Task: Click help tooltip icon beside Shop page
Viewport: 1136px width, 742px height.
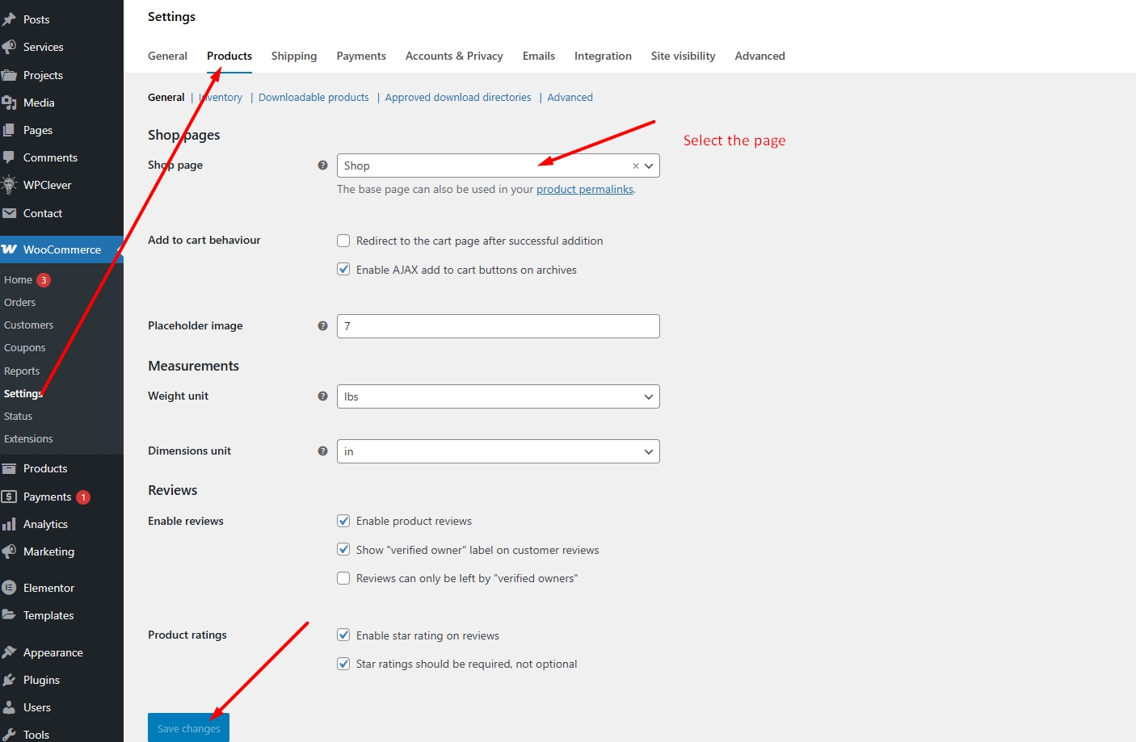Action: point(322,166)
